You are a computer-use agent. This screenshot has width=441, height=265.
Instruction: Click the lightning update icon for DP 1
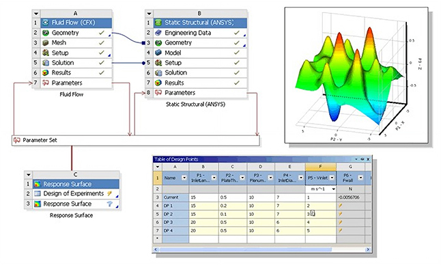[x=341, y=206]
